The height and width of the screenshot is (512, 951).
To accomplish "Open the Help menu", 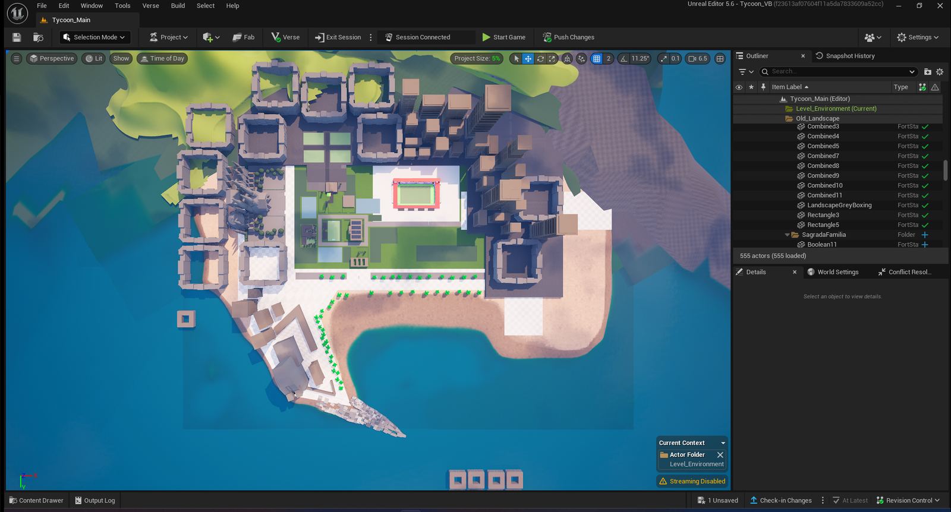I will (x=232, y=6).
